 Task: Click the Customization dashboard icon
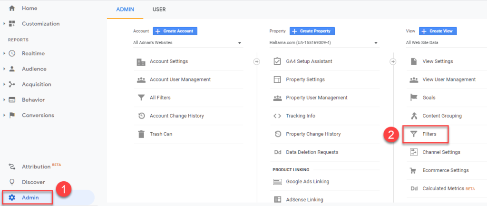click(12, 24)
